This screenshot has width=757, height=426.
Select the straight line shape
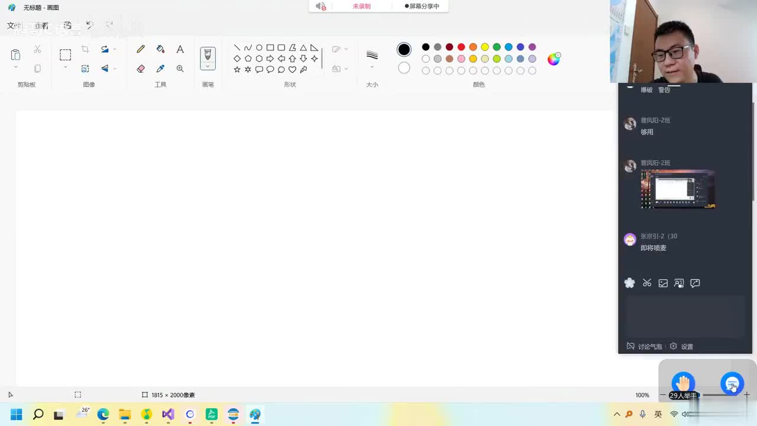237,48
